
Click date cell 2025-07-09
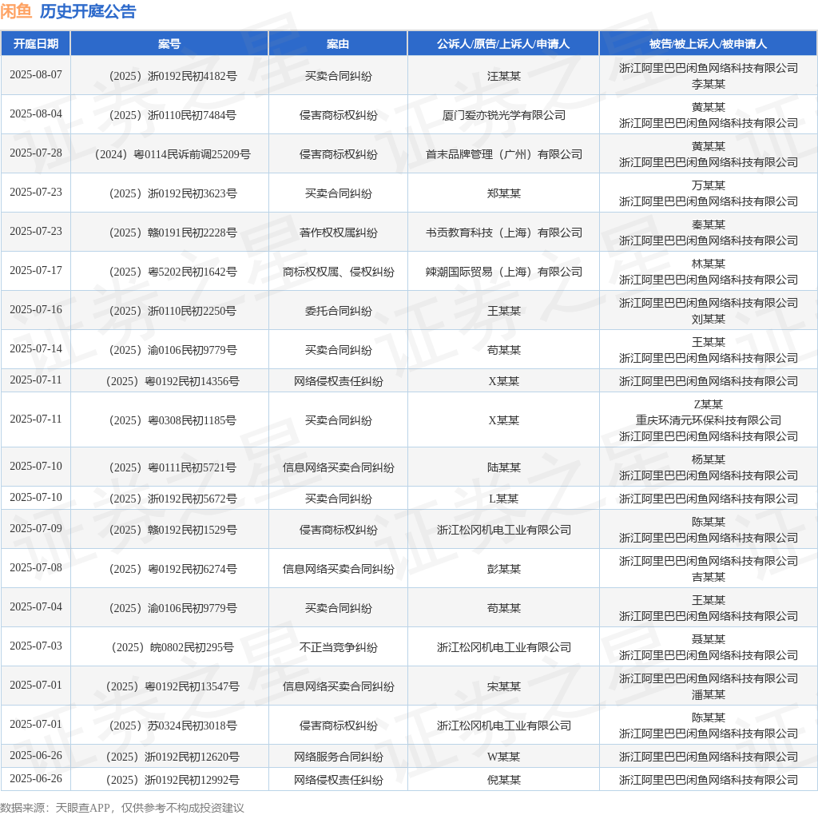point(36,528)
